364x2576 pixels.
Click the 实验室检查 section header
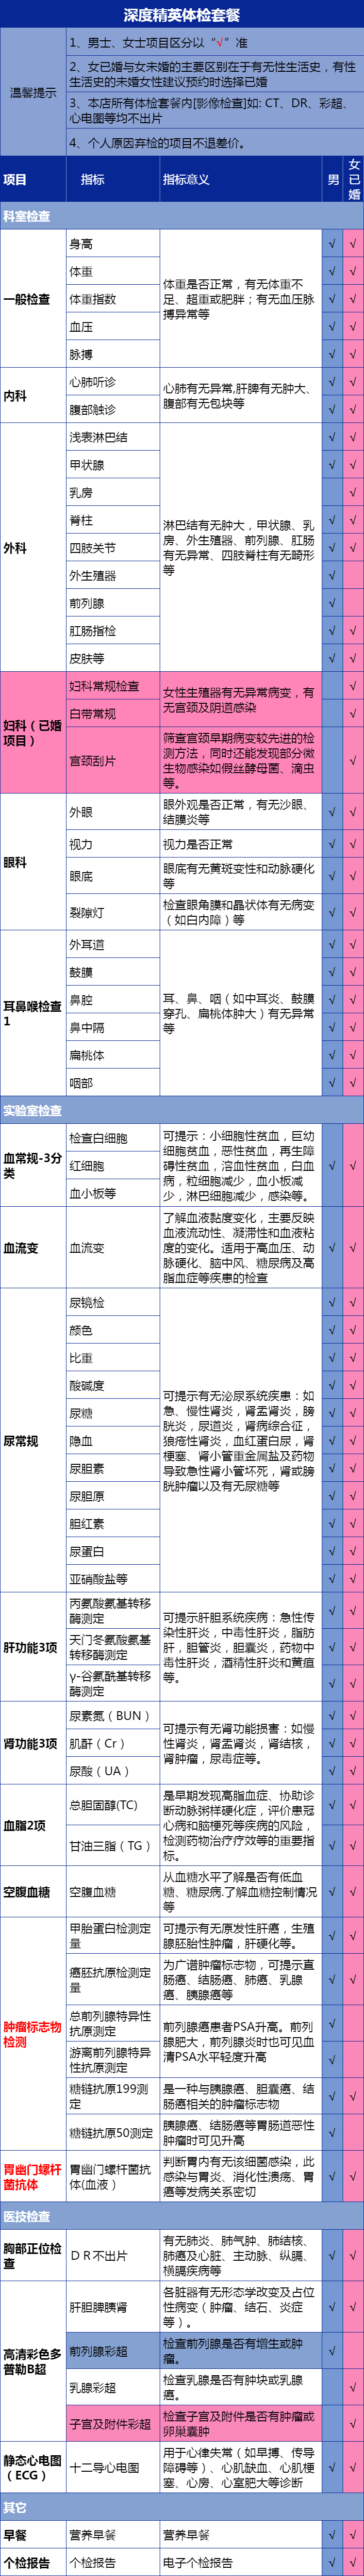point(182,1110)
